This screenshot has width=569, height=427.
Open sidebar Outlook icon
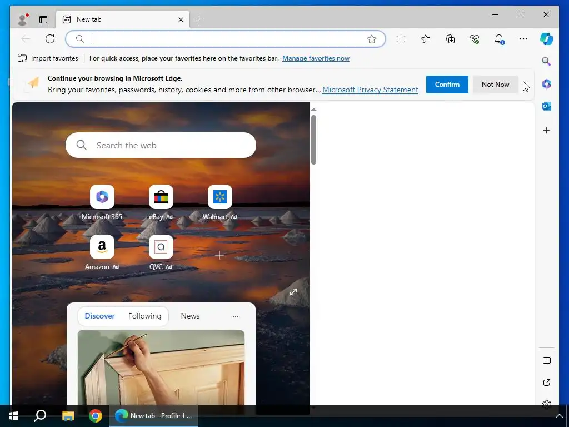[x=547, y=106]
